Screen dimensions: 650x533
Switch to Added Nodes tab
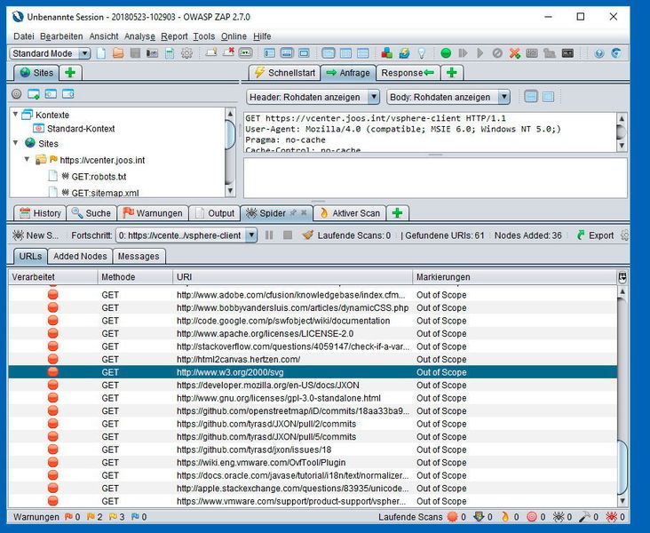coord(80,256)
